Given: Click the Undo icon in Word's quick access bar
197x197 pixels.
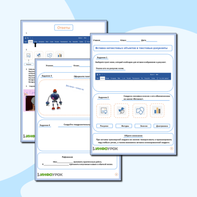Looking at the screenshot, I should [100, 75].
